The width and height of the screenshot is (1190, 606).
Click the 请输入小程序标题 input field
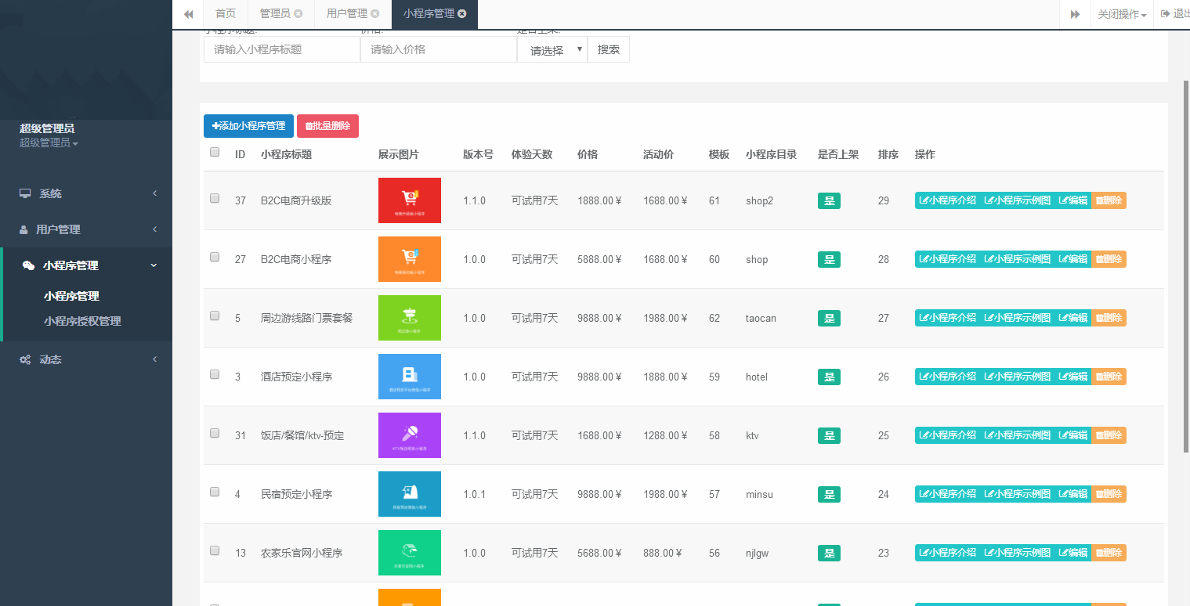pyautogui.click(x=282, y=49)
